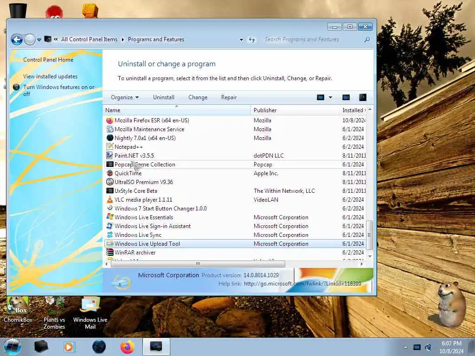Open View installed updates link
The image size is (475, 356).
[x=50, y=76]
